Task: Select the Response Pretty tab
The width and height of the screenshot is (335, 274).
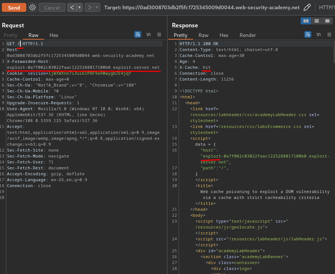Action: 180,35
